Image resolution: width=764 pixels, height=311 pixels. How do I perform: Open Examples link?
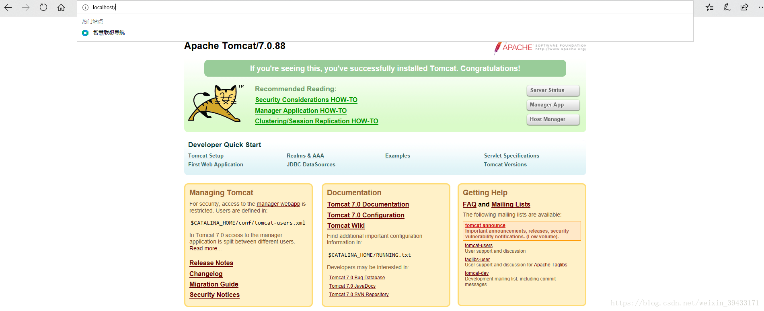coord(398,156)
